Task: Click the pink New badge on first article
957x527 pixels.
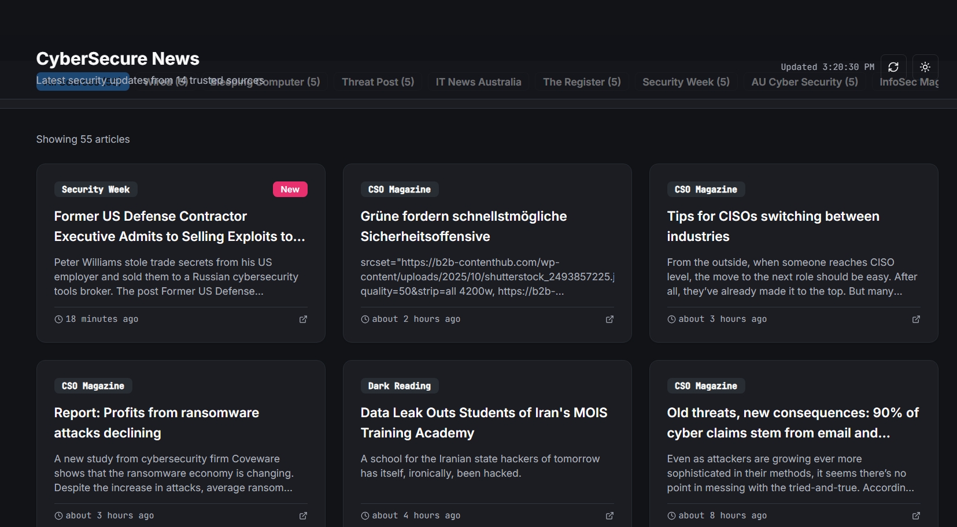Action: coord(290,190)
